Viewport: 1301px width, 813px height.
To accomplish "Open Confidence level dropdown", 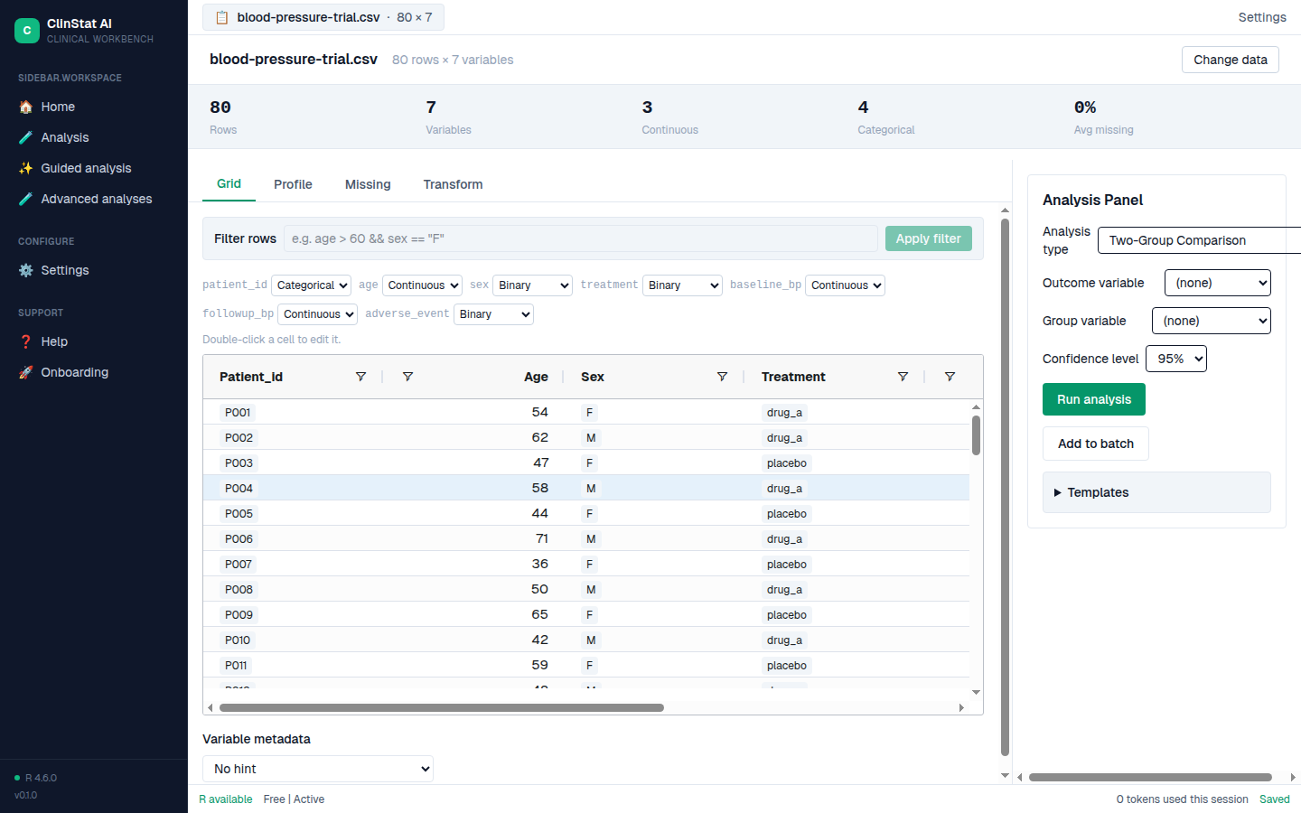I will (1175, 359).
